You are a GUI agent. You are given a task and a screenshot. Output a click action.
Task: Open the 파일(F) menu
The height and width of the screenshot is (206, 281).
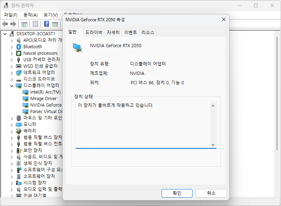(x=11, y=15)
